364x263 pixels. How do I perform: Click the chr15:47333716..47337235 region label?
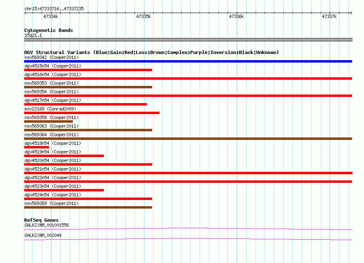click(x=54, y=9)
